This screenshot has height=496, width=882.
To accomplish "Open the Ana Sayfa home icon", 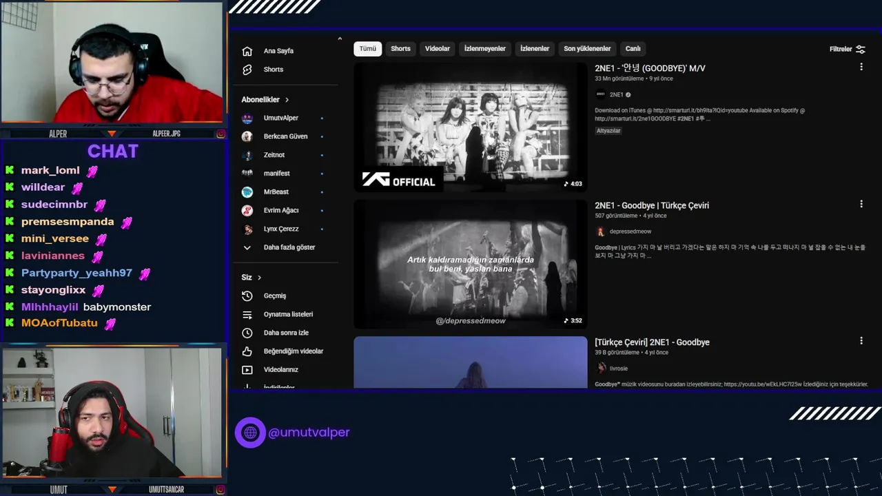I will (247, 51).
